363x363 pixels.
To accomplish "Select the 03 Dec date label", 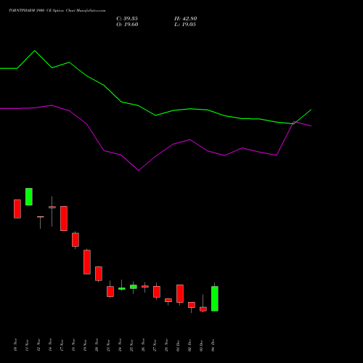I will click(x=201, y=345).
